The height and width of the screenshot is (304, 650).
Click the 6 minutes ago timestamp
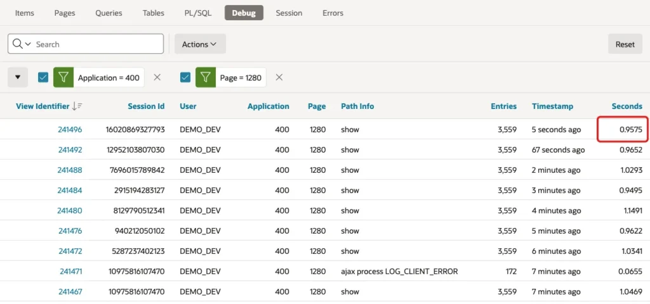(x=556, y=251)
